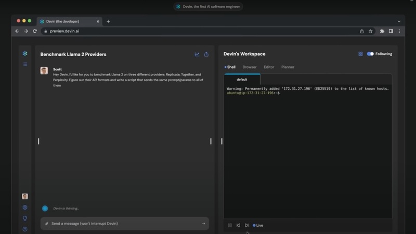Go forward in the browser
416x234 pixels.
(26, 31)
